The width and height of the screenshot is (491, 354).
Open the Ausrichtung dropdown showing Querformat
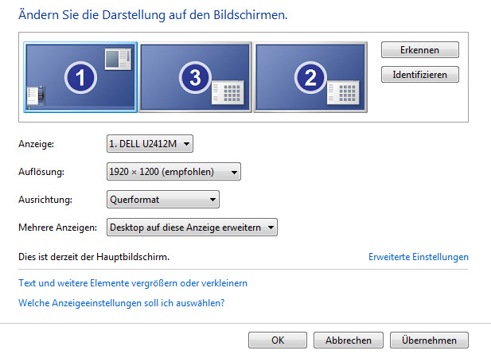(x=163, y=200)
